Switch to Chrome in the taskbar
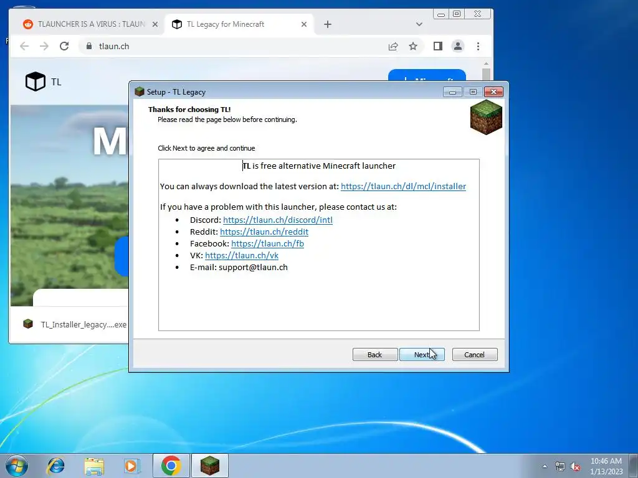Image resolution: width=638 pixels, height=478 pixels. (x=171, y=466)
